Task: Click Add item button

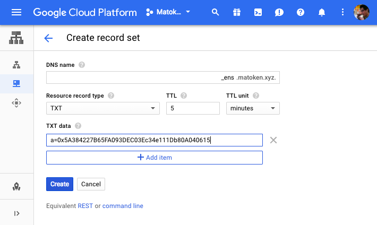Action: coord(155,158)
